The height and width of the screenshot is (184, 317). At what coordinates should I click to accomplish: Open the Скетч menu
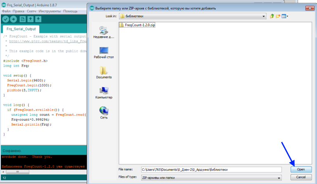click(x=31, y=11)
